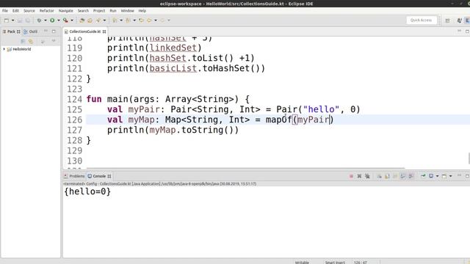
Task: Open the Help menu
Action: pyautogui.click(x=142, y=10)
